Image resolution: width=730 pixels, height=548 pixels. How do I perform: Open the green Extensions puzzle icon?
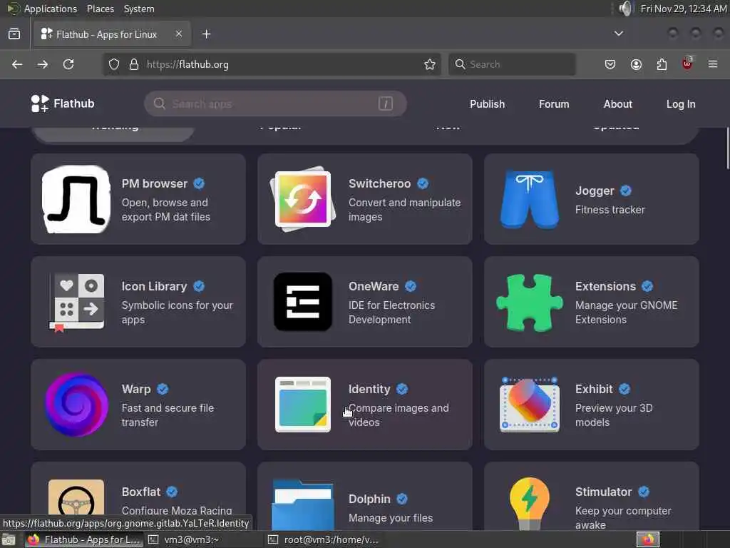530,303
